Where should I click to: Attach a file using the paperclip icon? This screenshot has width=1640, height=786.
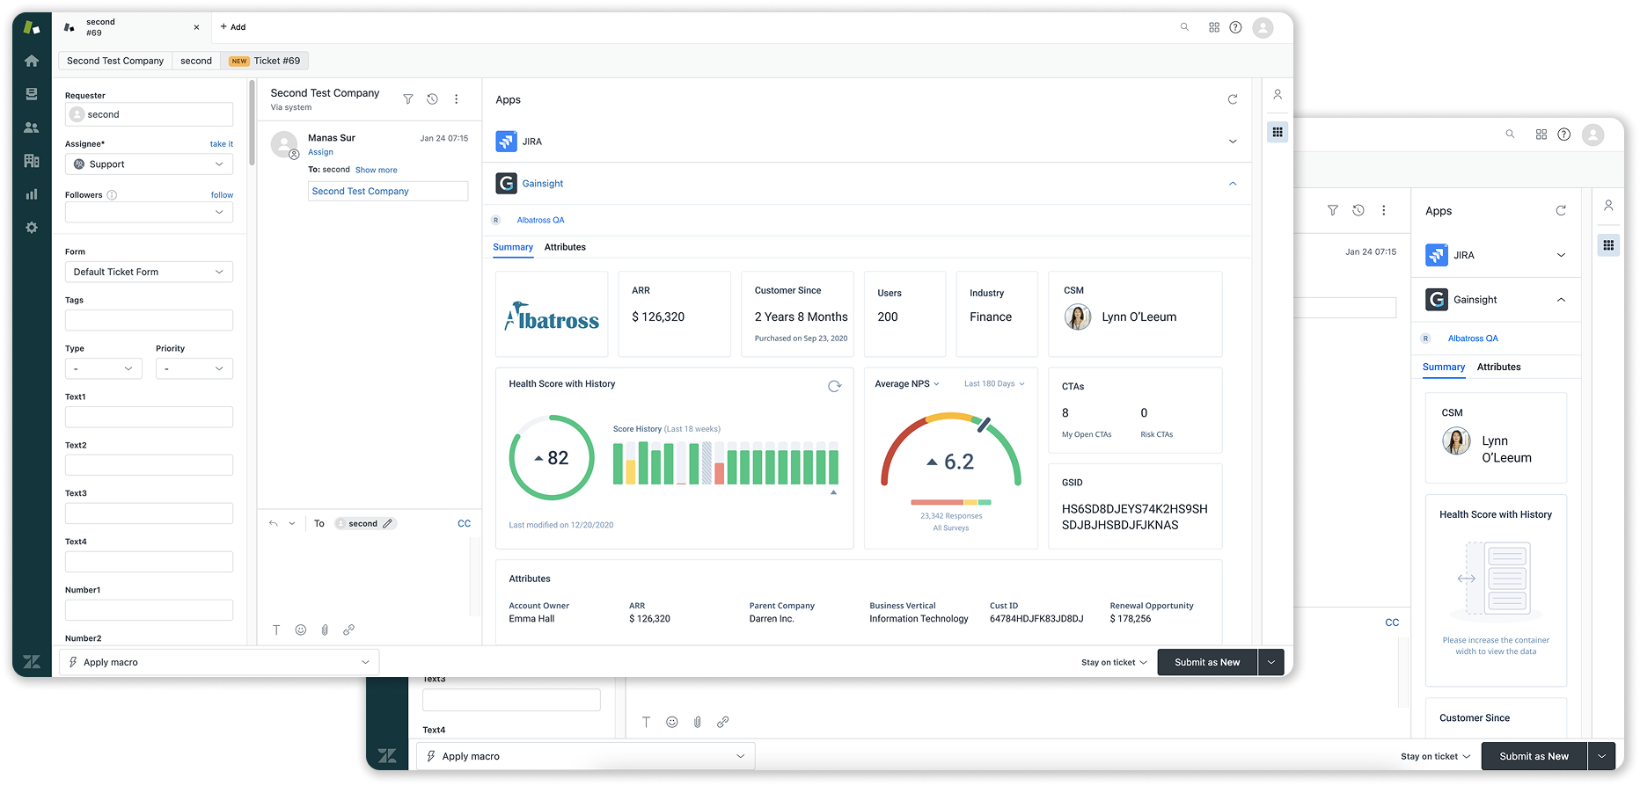pos(325,630)
